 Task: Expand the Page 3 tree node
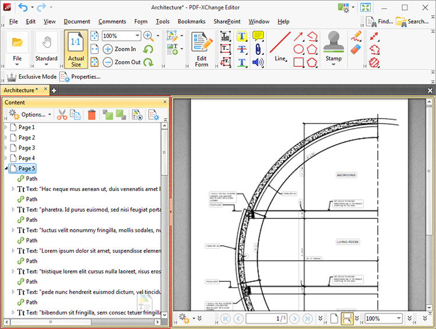click(x=6, y=148)
